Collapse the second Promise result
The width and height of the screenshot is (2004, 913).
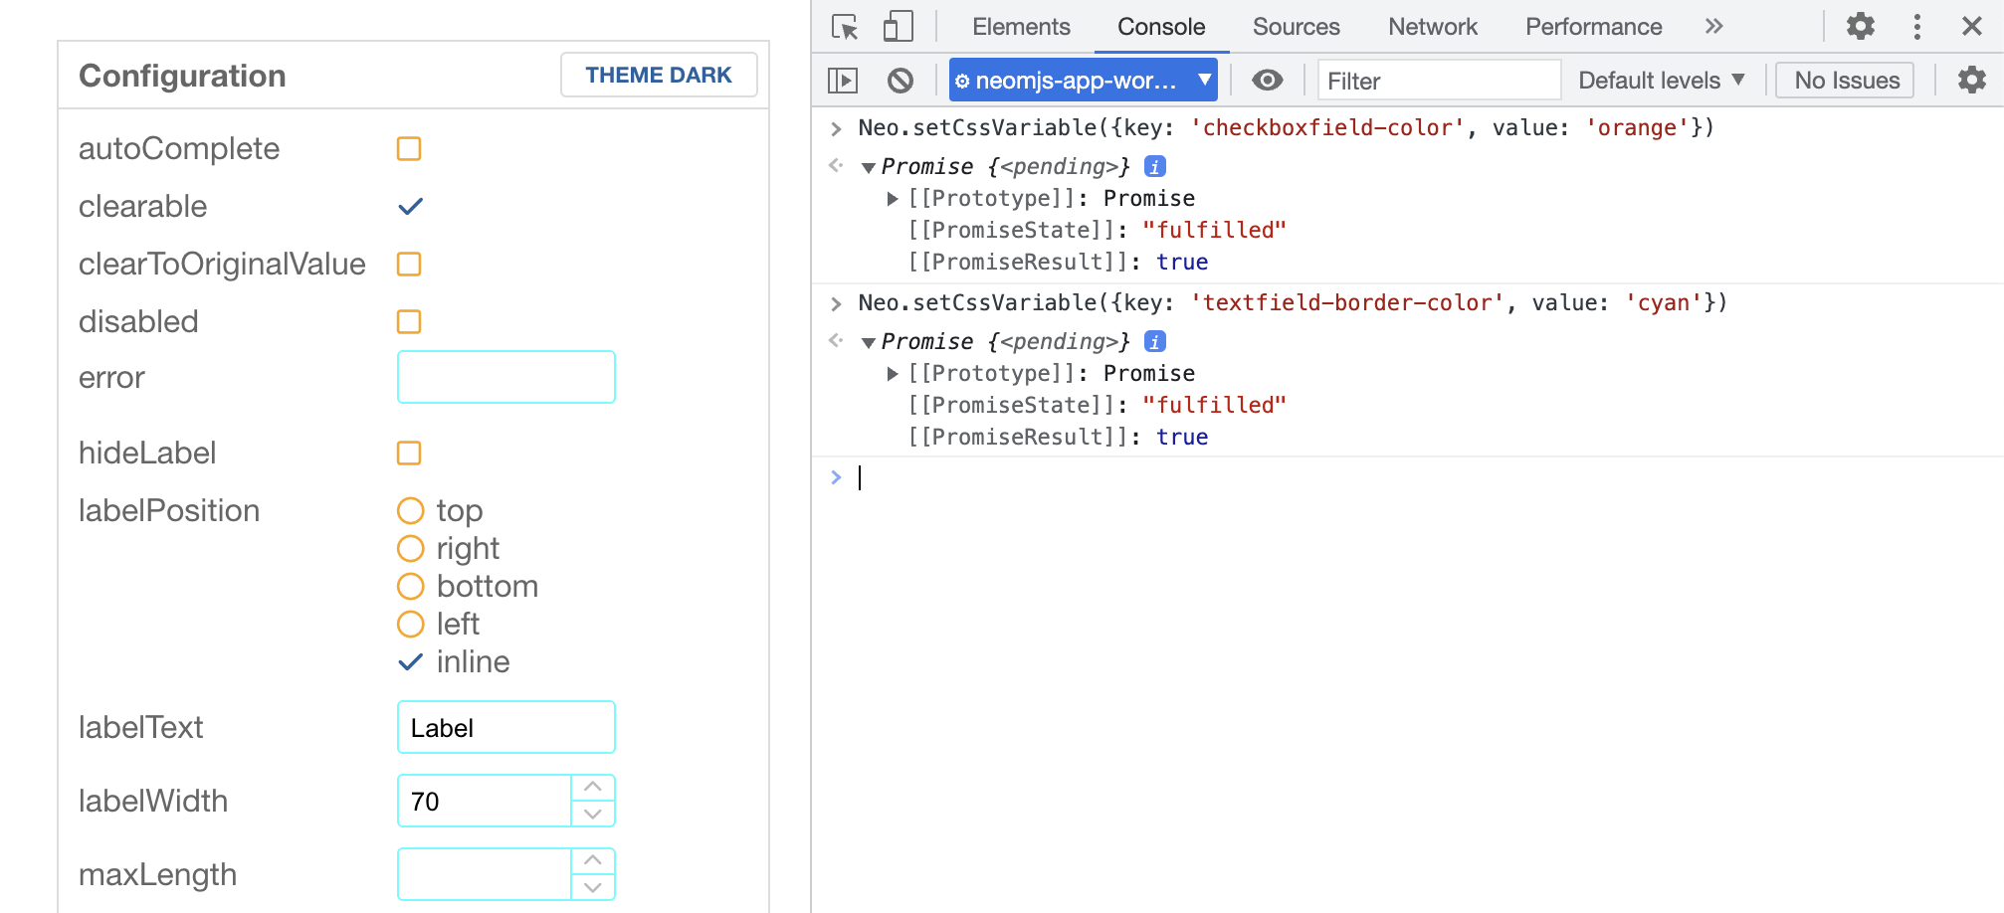(x=869, y=343)
